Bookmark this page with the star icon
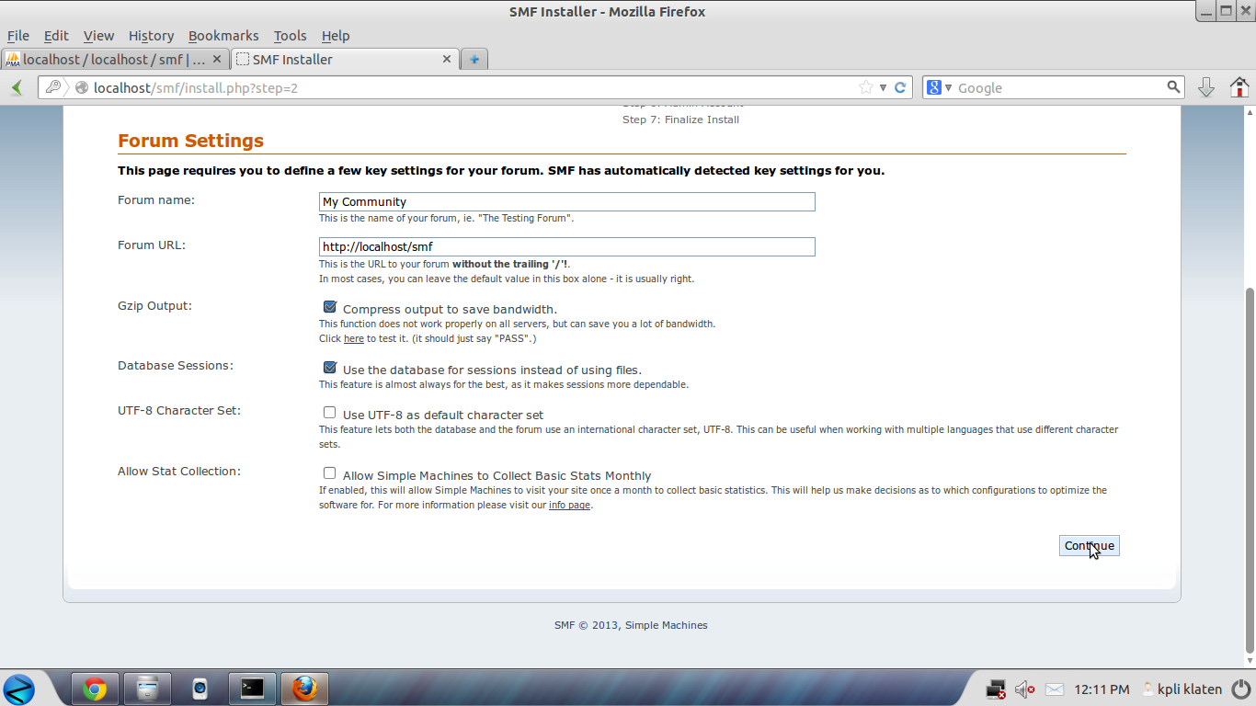 (x=865, y=87)
